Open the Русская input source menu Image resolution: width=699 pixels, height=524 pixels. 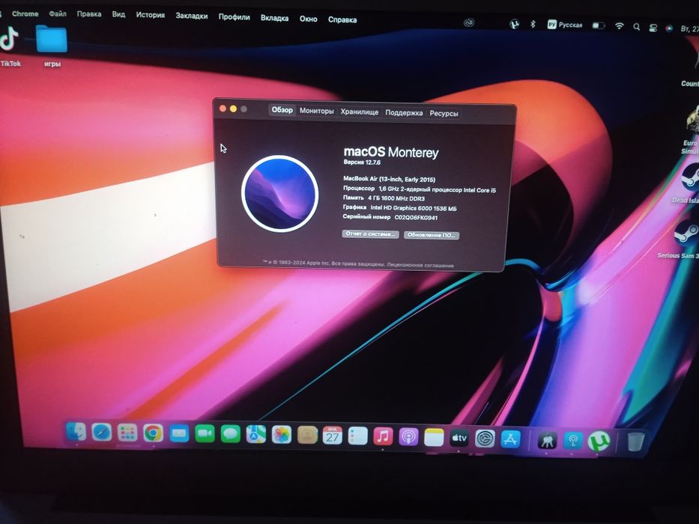pos(565,25)
